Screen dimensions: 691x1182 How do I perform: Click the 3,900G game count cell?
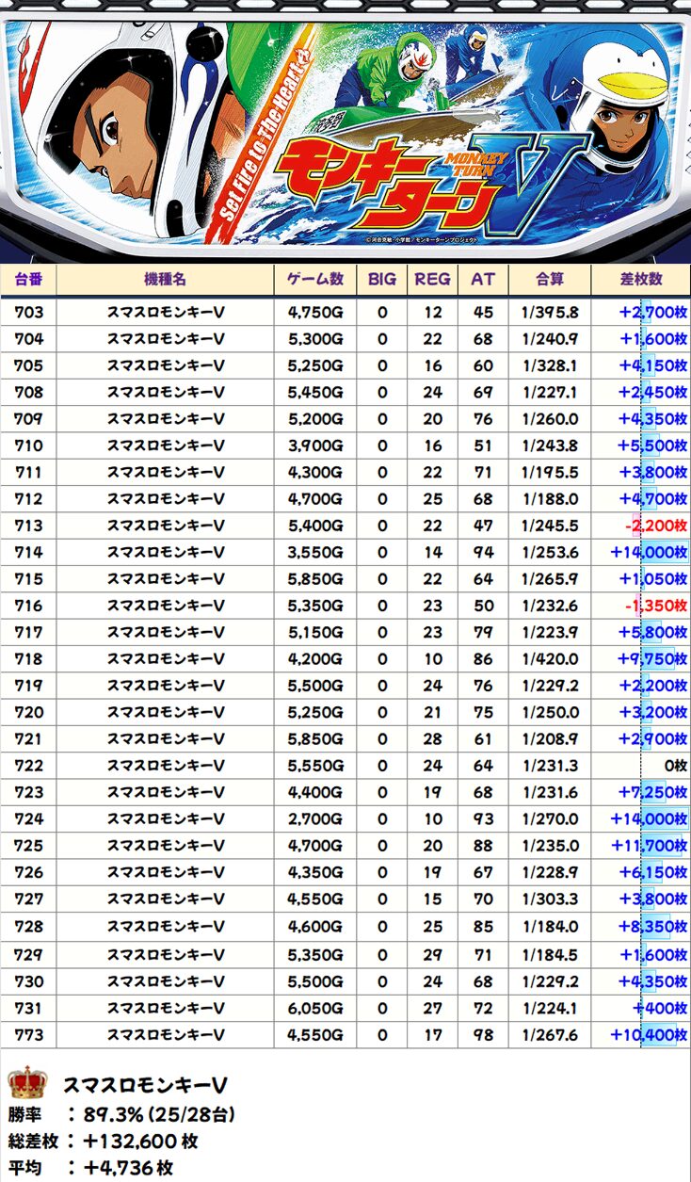pos(314,445)
